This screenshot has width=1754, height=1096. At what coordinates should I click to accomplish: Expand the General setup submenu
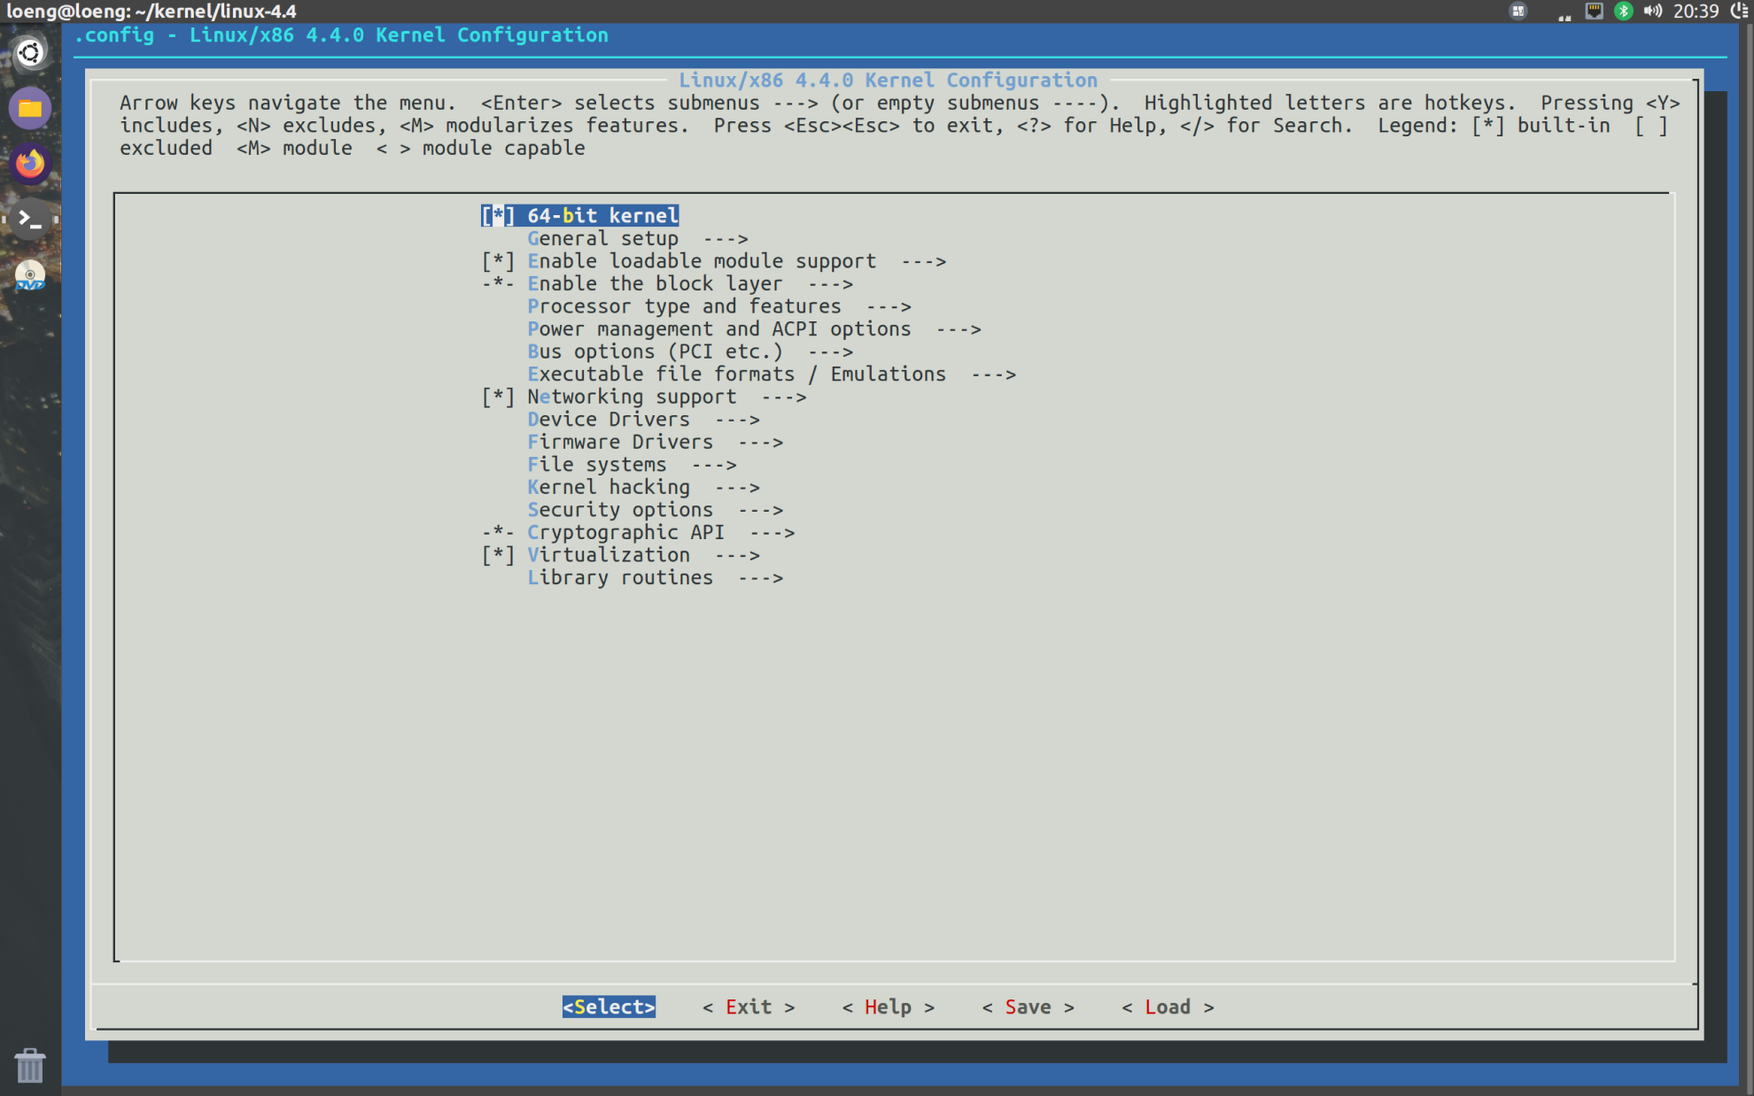click(x=636, y=239)
